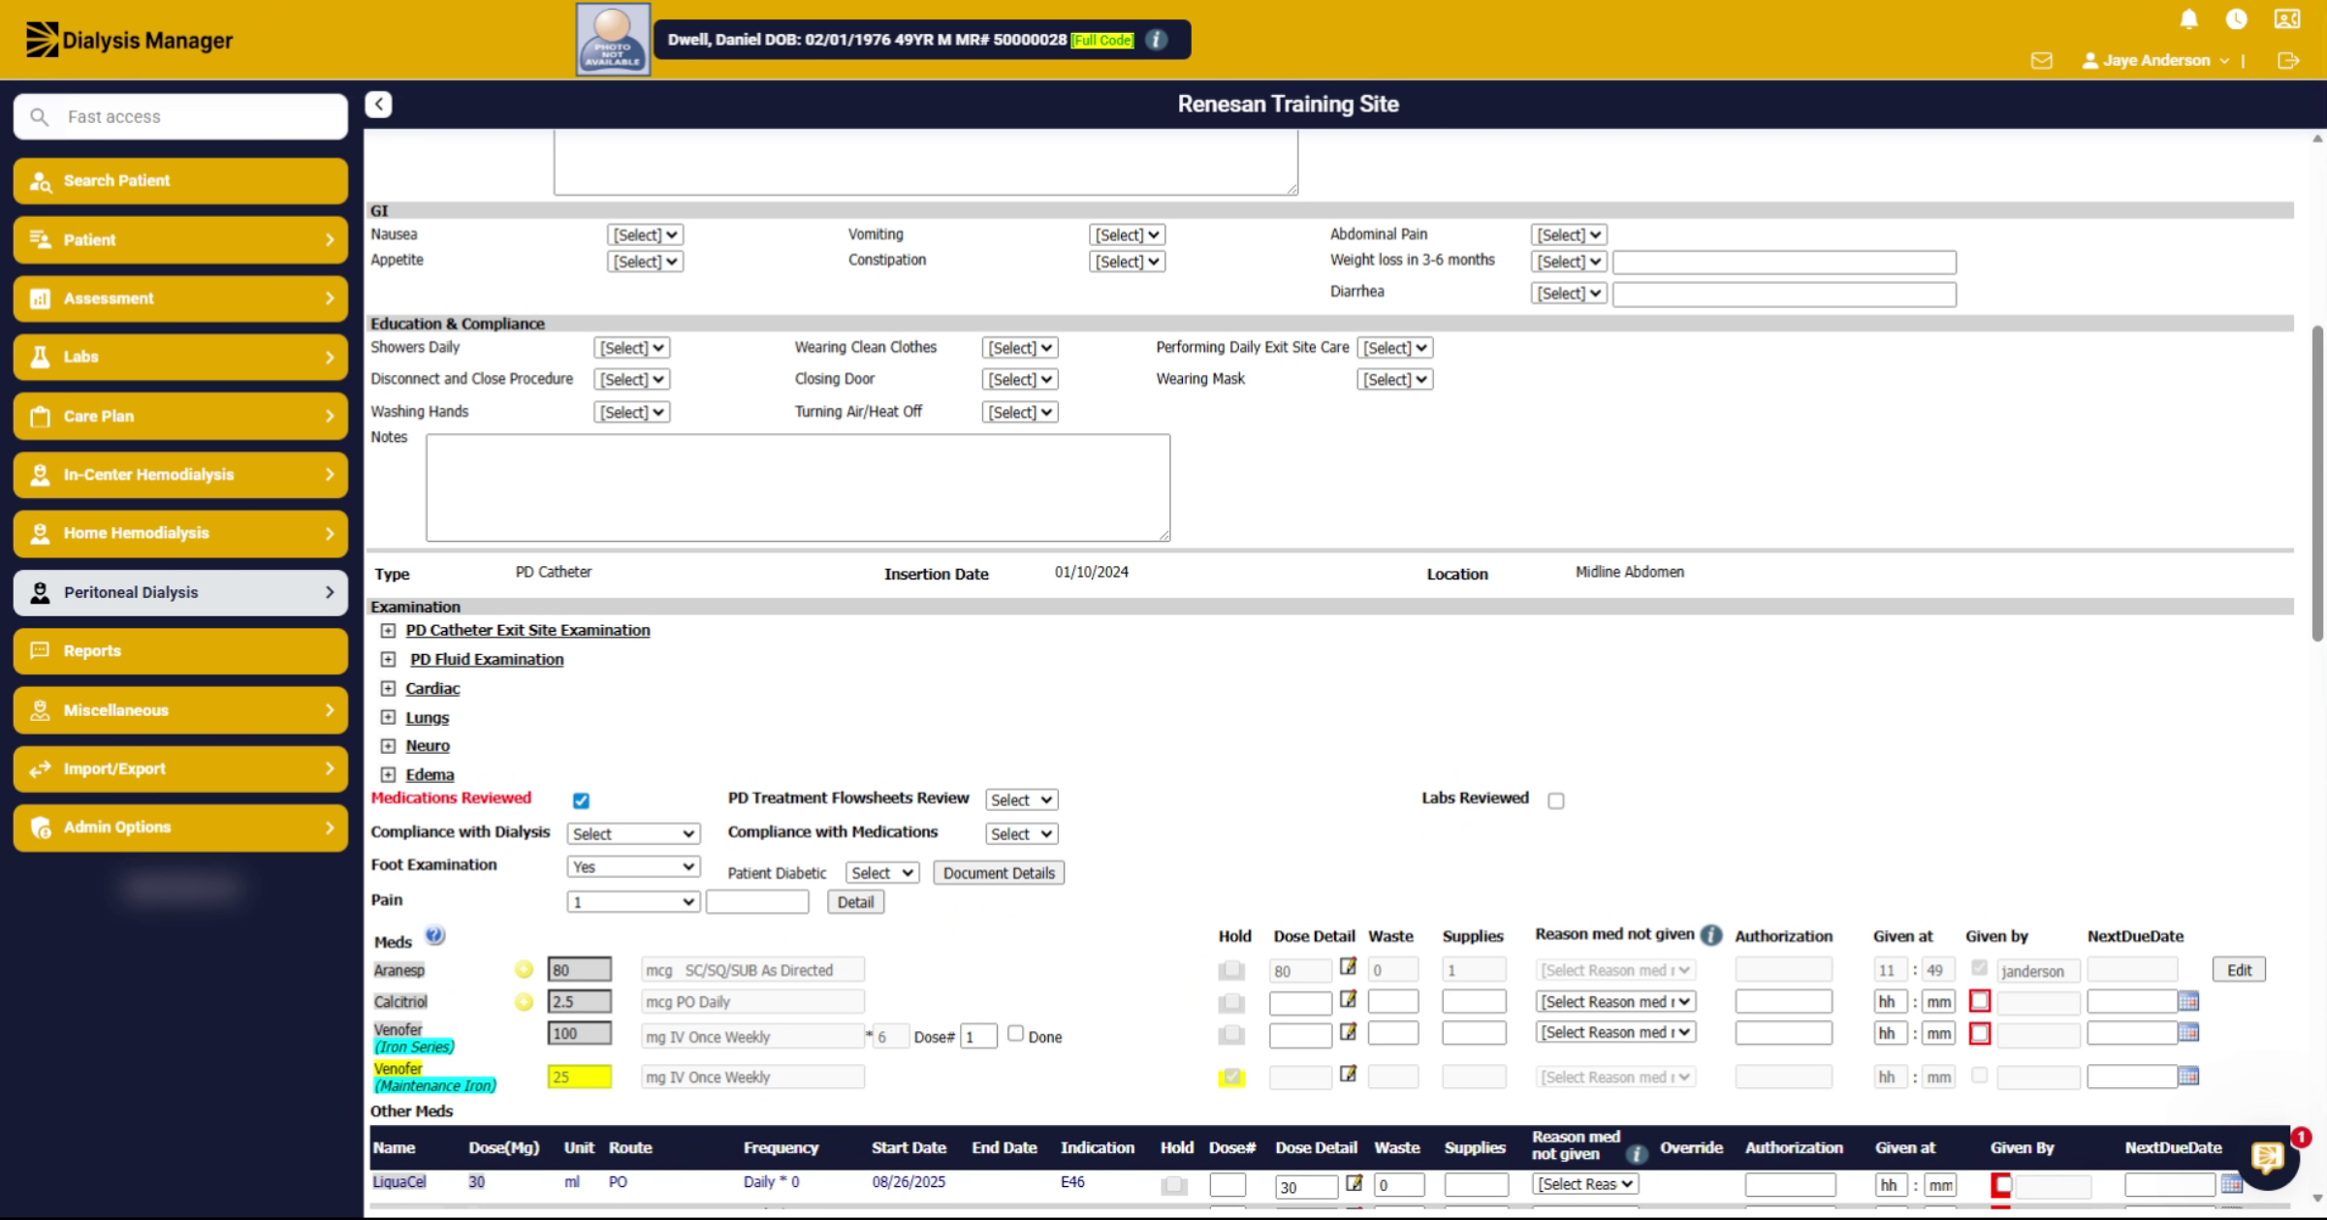Click the Meds help question mark icon
The image size is (2327, 1220).
434,936
